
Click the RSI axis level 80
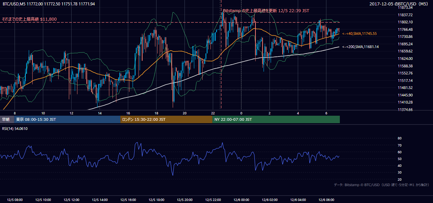(399, 138)
